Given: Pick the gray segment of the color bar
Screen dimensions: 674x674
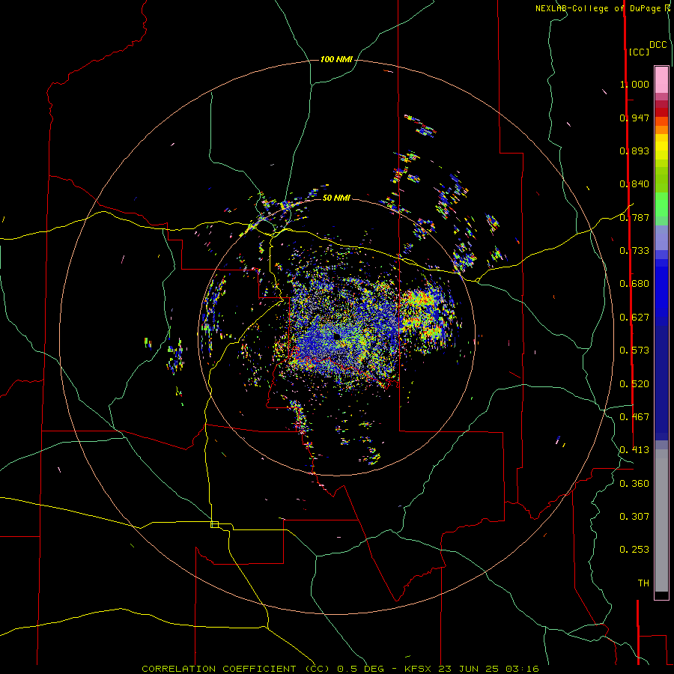Looking at the screenshot, I should [661, 520].
